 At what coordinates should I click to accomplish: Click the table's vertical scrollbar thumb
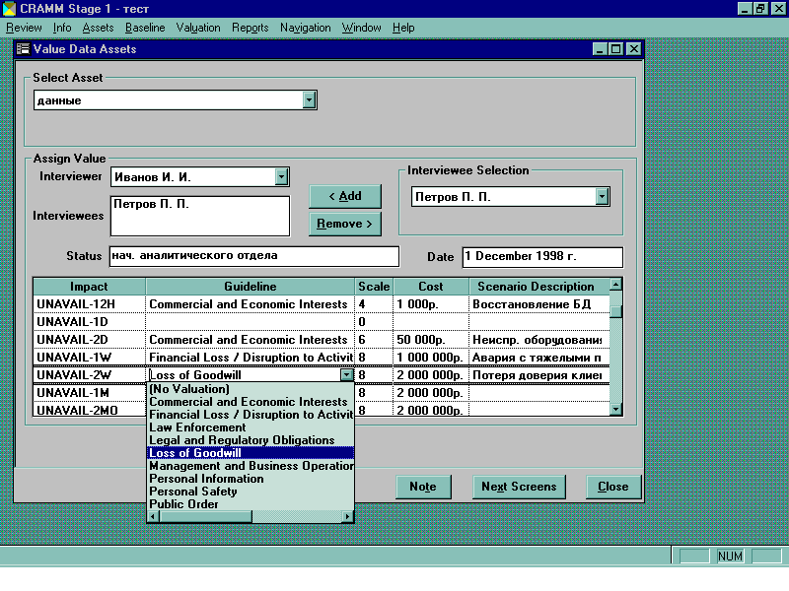pyautogui.click(x=615, y=311)
